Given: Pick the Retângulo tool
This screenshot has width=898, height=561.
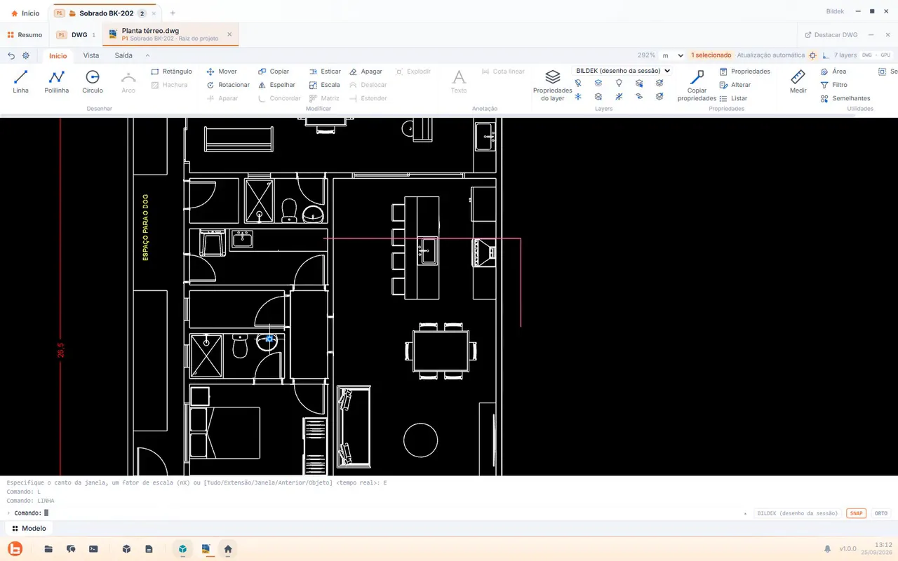Looking at the screenshot, I should (171, 72).
